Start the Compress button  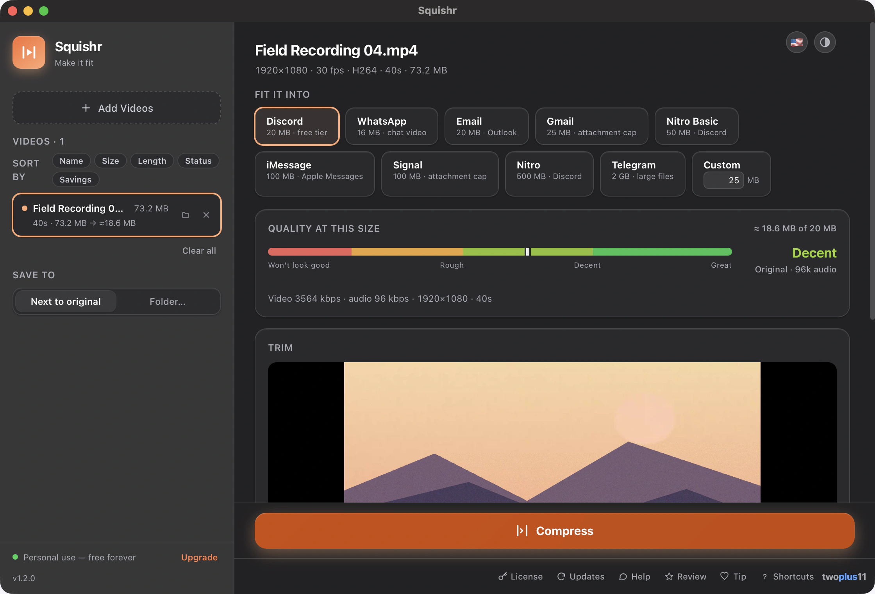click(554, 531)
